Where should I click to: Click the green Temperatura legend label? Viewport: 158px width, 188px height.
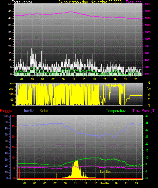click(116, 111)
